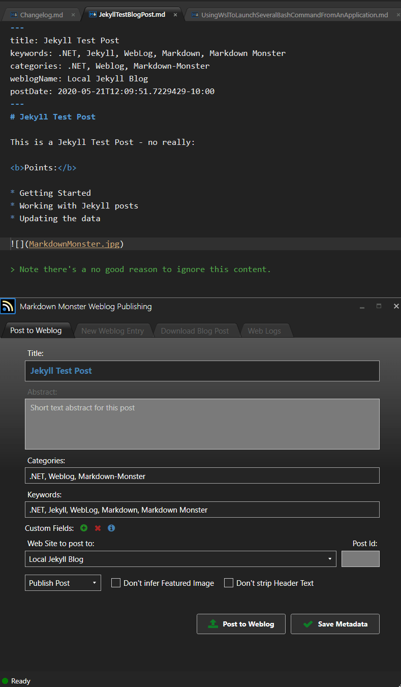This screenshot has height=687, width=401.
Task: Switch to UsingWslToLaunchSeveralBashCommandFromAnApplication.md tab
Action: tap(294, 15)
